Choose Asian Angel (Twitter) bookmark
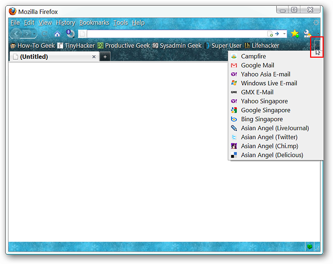The width and height of the screenshot is (333, 264). (276, 137)
